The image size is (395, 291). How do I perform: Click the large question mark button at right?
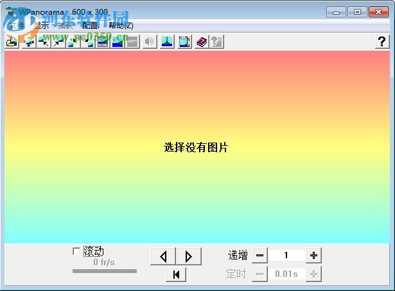tap(382, 42)
